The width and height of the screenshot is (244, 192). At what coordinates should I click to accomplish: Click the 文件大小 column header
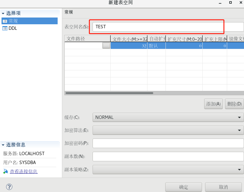click(129, 39)
